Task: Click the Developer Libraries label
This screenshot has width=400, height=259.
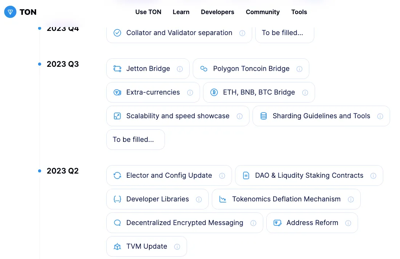Action: [157, 199]
